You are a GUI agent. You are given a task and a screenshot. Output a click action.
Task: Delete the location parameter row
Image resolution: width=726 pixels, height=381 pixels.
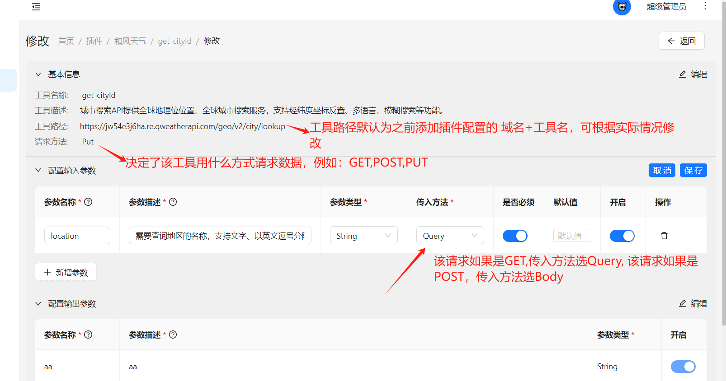coord(664,236)
